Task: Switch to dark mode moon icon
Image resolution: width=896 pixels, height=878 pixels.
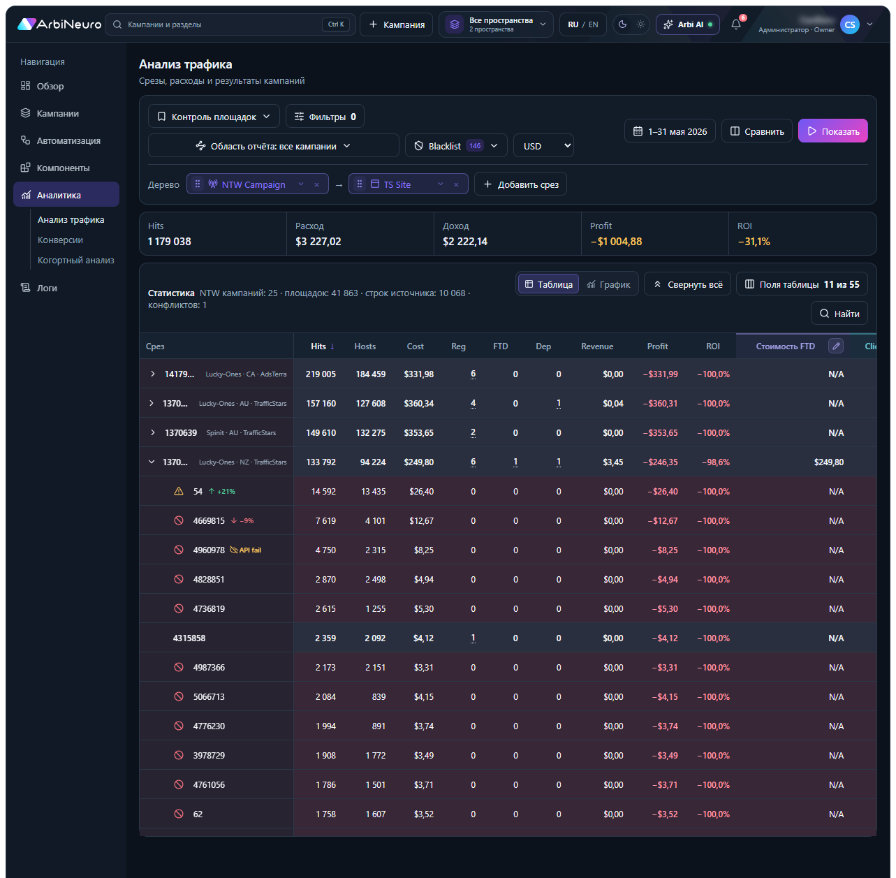Action: point(623,24)
